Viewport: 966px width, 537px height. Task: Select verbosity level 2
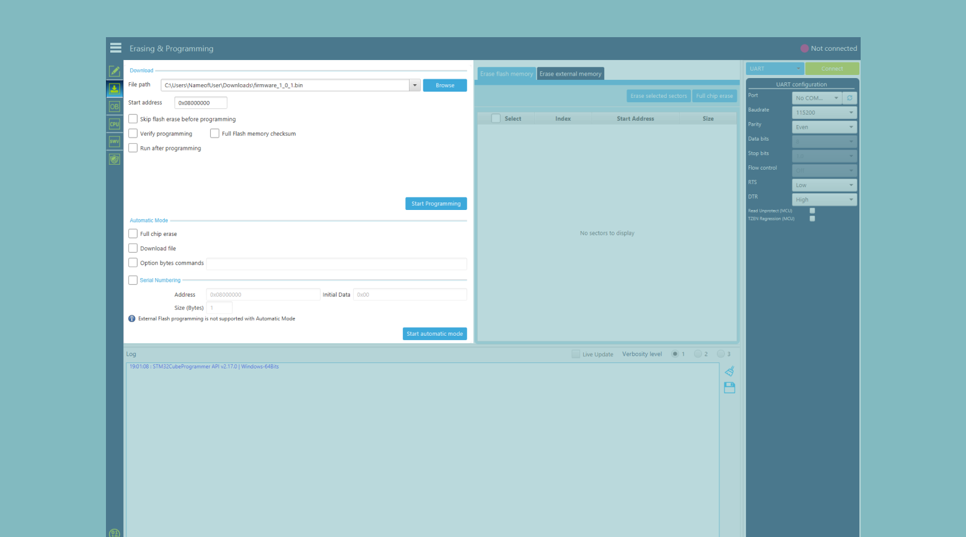pos(698,354)
